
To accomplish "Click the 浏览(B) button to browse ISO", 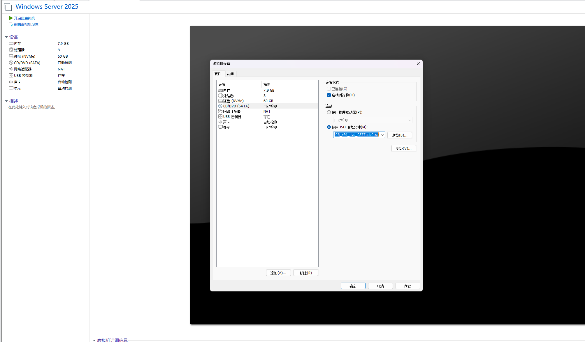I will point(400,135).
